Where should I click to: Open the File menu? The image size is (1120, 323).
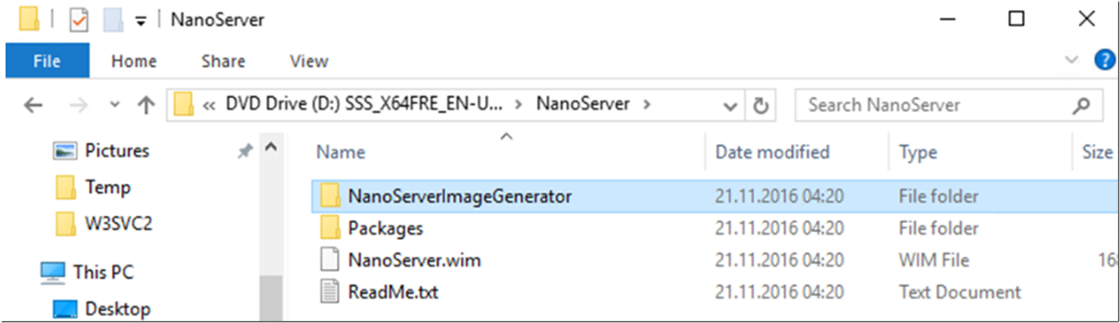click(47, 61)
